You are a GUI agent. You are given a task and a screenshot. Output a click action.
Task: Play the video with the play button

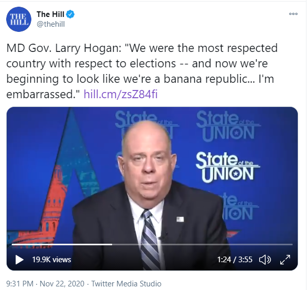(20, 260)
